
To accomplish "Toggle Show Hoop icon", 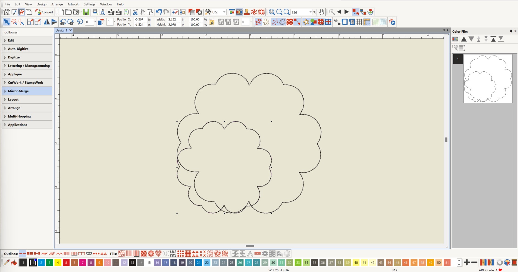I will click(x=345, y=22).
